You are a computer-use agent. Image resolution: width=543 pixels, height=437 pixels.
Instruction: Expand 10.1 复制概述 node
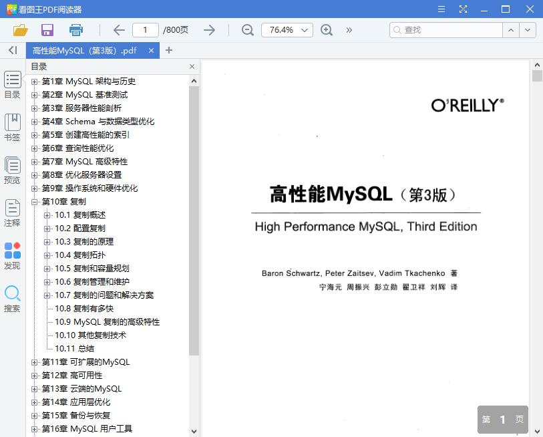point(47,215)
